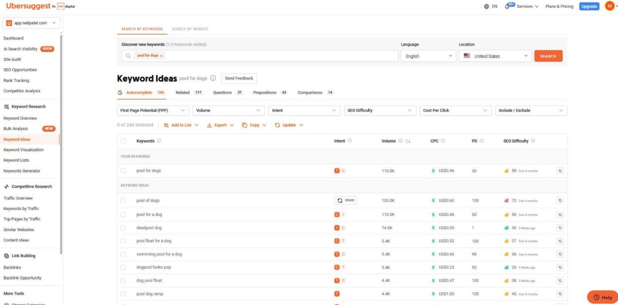Switch to the Related tab
This screenshot has height=305, width=618.
point(189,93)
